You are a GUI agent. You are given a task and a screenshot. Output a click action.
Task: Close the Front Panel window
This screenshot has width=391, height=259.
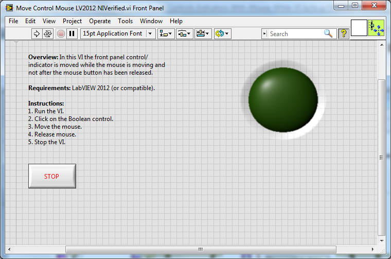(x=375, y=6)
